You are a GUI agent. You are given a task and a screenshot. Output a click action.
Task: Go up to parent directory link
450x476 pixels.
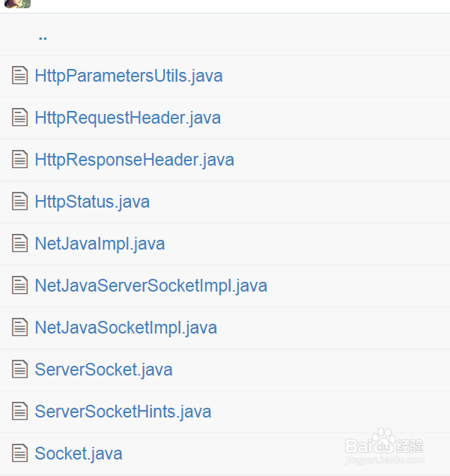pos(43,36)
